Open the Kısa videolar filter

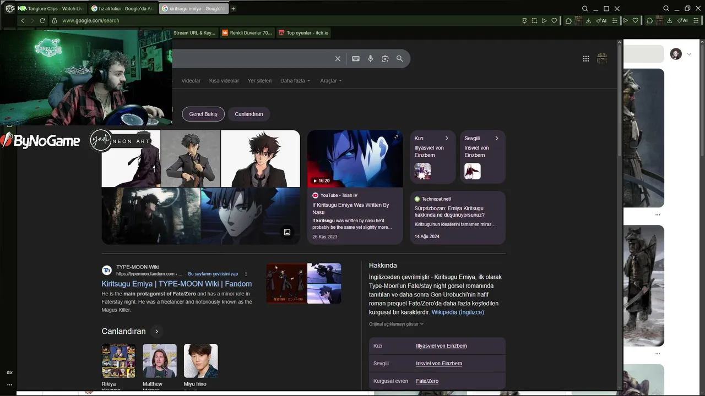click(x=224, y=81)
